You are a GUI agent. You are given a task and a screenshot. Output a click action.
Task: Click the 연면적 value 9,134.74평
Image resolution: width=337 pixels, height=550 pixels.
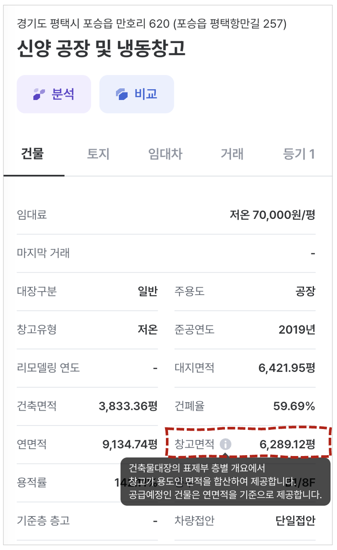point(130,444)
